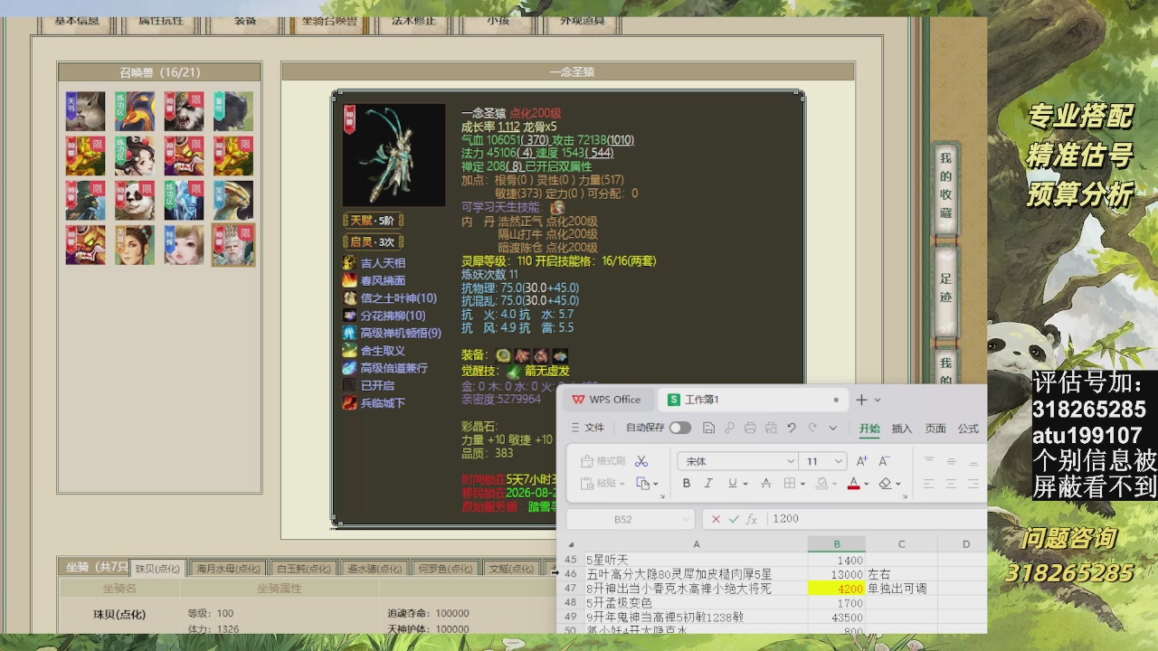The image size is (1158, 651).
Task: Select the phoenix pet in the summon list
Action: (134, 111)
